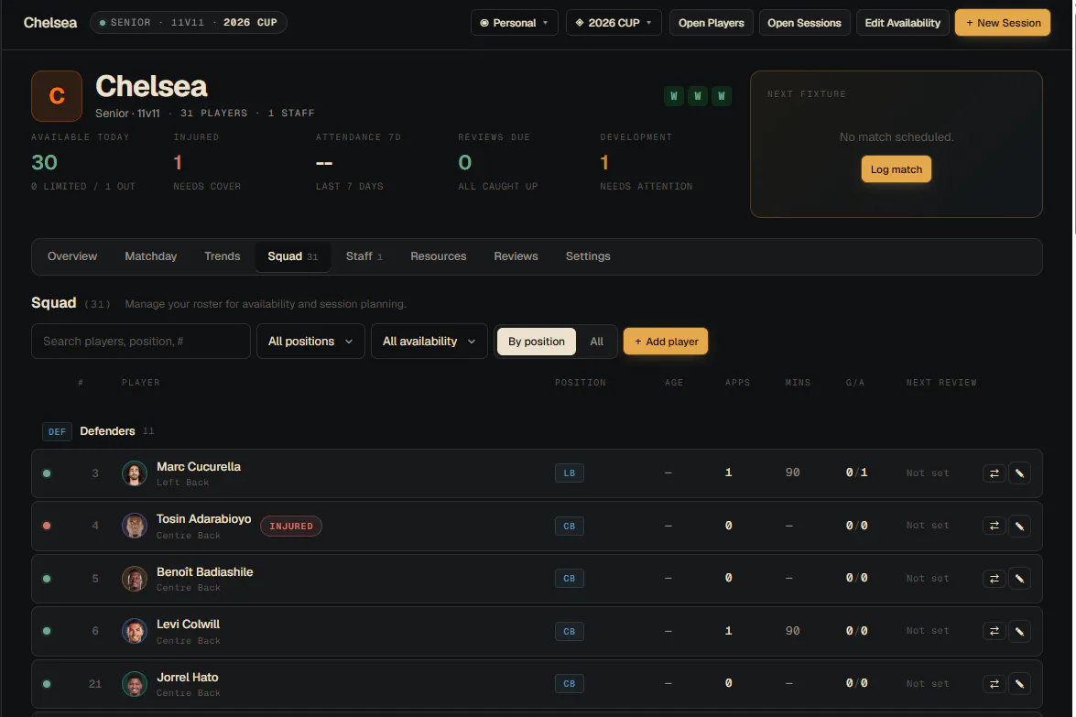Click Levi Colwill's avatar photo

coord(135,631)
